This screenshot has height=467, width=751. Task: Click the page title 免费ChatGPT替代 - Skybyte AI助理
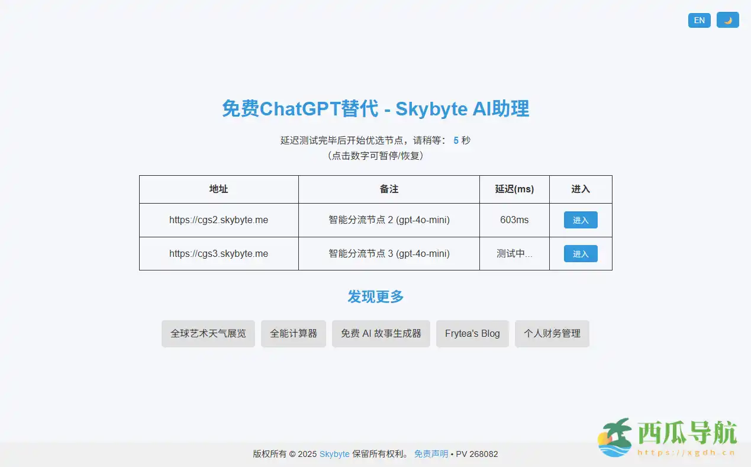tap(375, 109)
